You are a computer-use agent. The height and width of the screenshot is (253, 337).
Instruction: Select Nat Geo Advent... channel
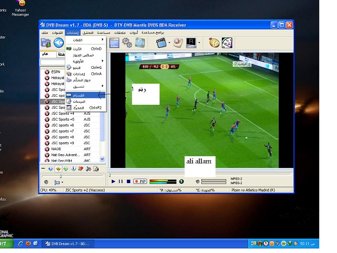click(70, 155)
